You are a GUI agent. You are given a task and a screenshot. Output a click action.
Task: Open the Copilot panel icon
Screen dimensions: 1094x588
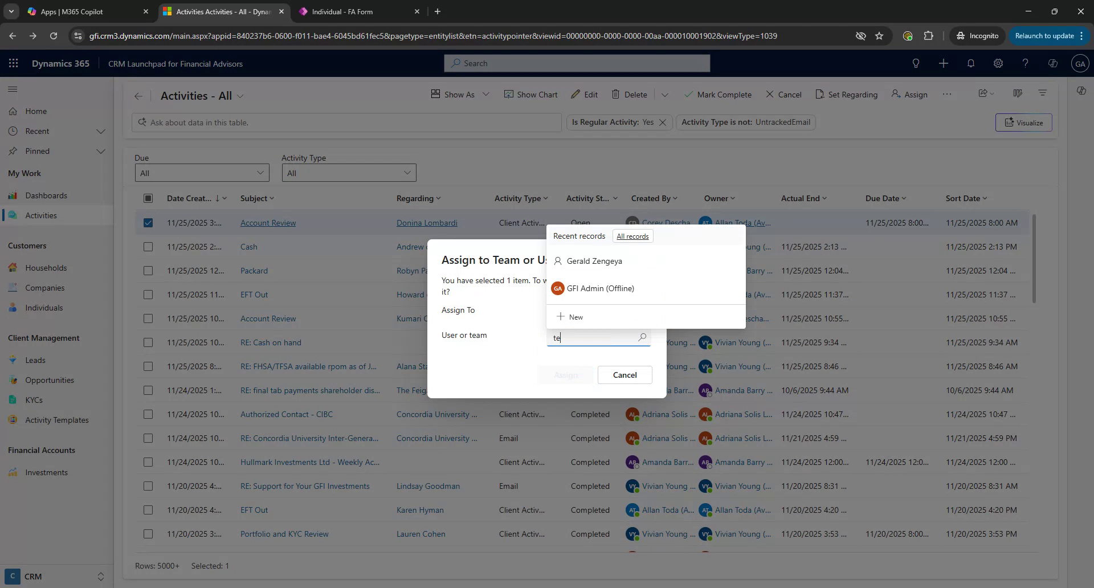pos(1081,91)
